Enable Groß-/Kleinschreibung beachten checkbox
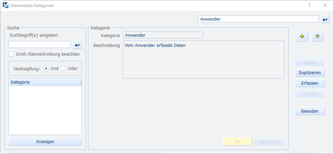333x154 pixels. pos(12,54)
